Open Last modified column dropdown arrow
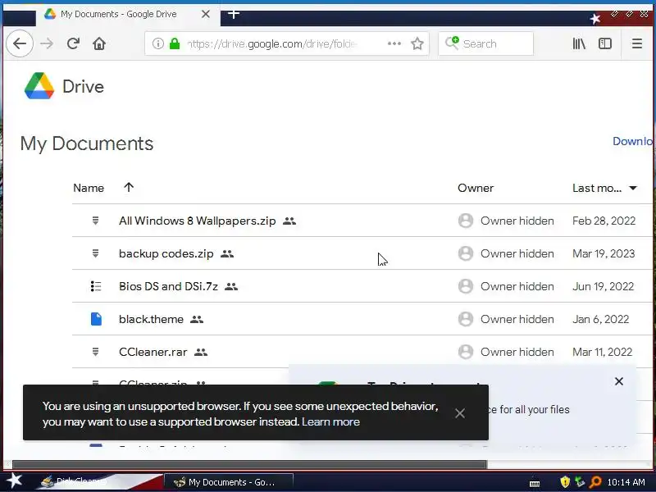 (x=633, y=188)
